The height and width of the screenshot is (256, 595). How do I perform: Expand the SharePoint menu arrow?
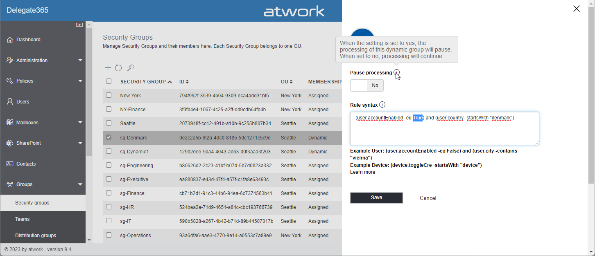[80, 143]
